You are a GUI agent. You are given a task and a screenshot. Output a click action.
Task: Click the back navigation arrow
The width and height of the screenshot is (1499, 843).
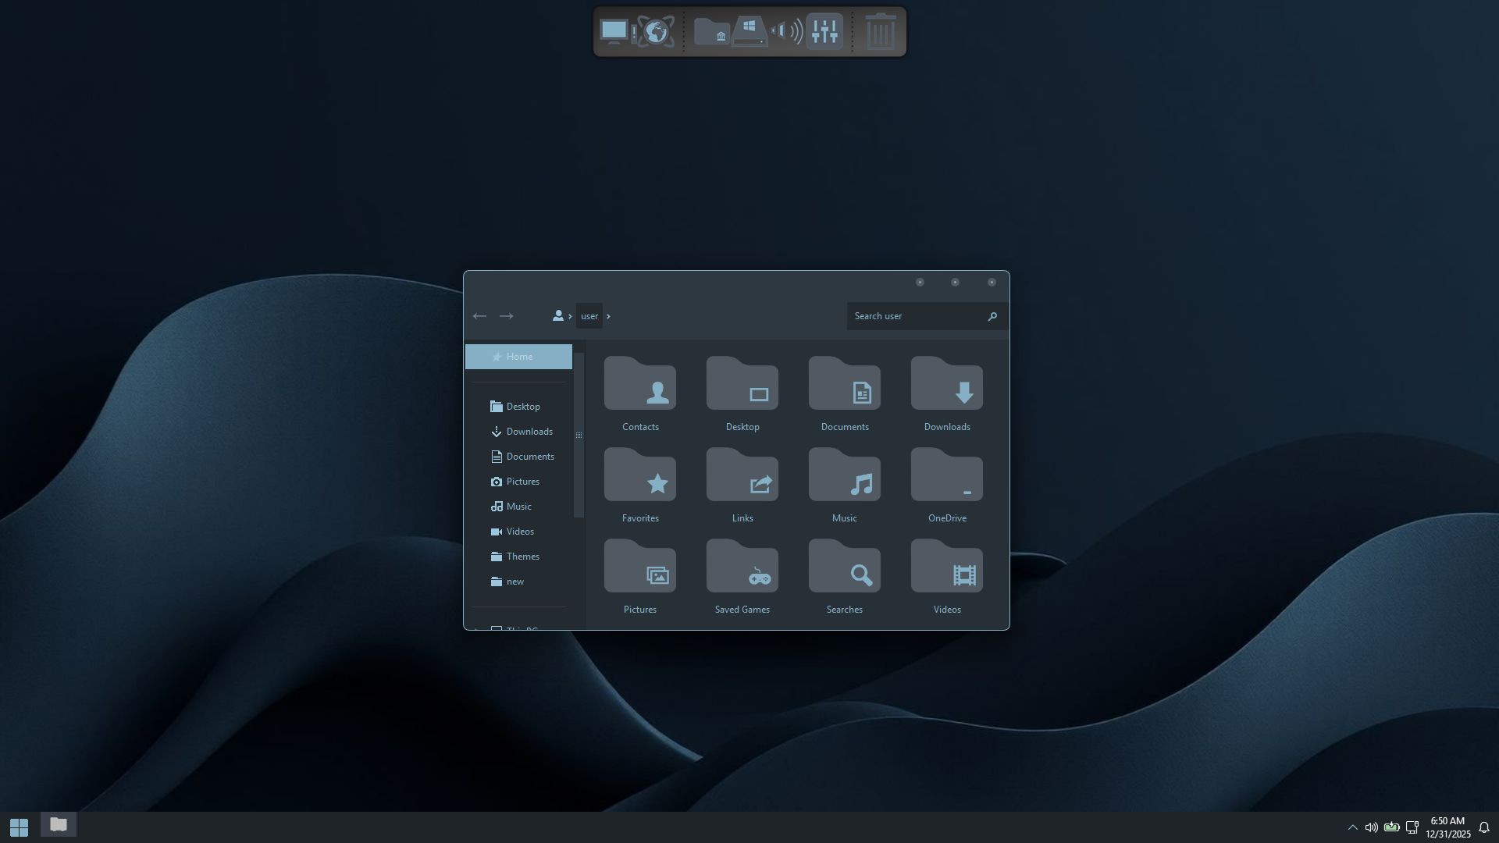pyautogui.click(x=479, y=316)
